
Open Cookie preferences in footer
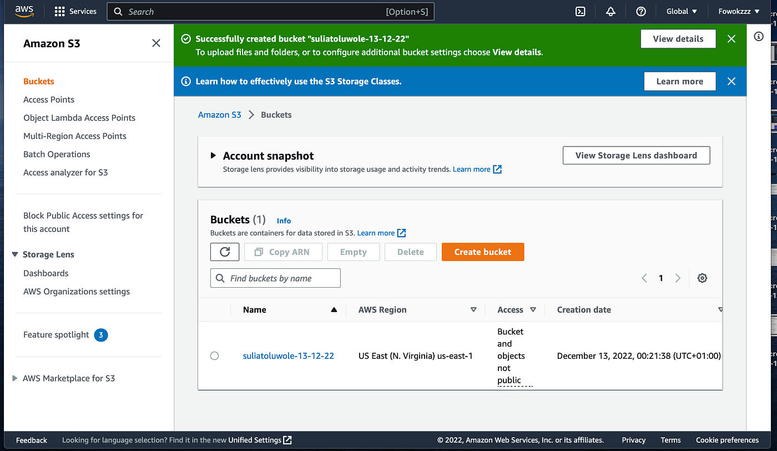[728, 440]
